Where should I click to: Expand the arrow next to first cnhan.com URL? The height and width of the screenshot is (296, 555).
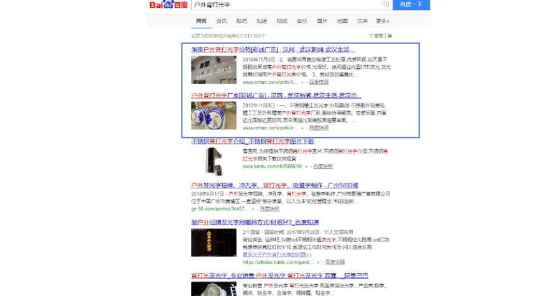(x=303, y=82)
